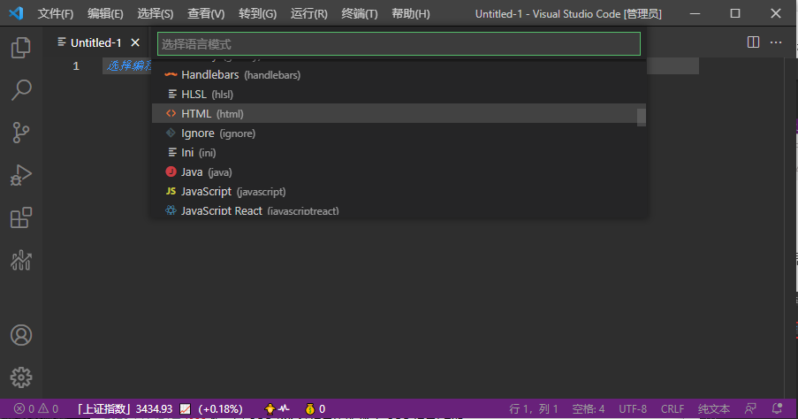This screenshot has height=419, width=798.
Task: Open the Extensions view
Action: [21, 217]
